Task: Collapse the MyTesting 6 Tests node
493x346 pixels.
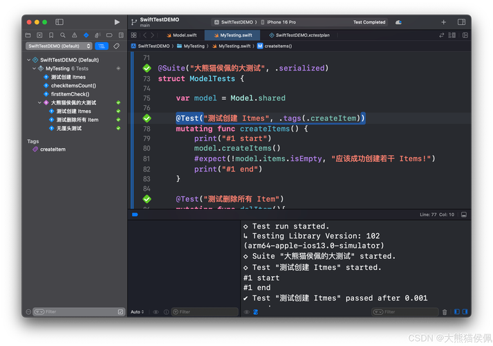Action: coord(34,69)
